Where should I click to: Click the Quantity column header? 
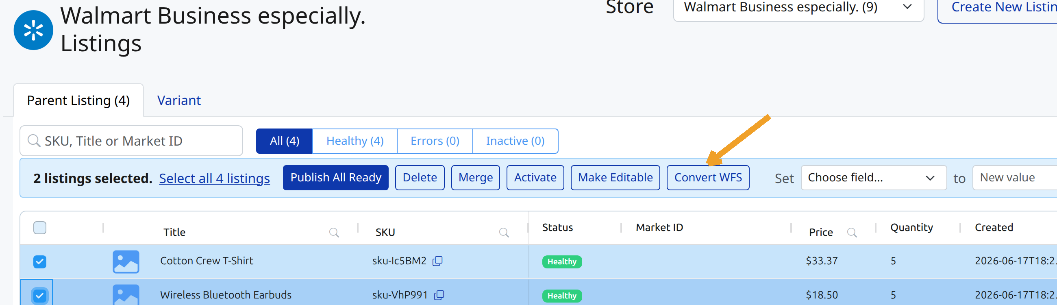point(911,227)
